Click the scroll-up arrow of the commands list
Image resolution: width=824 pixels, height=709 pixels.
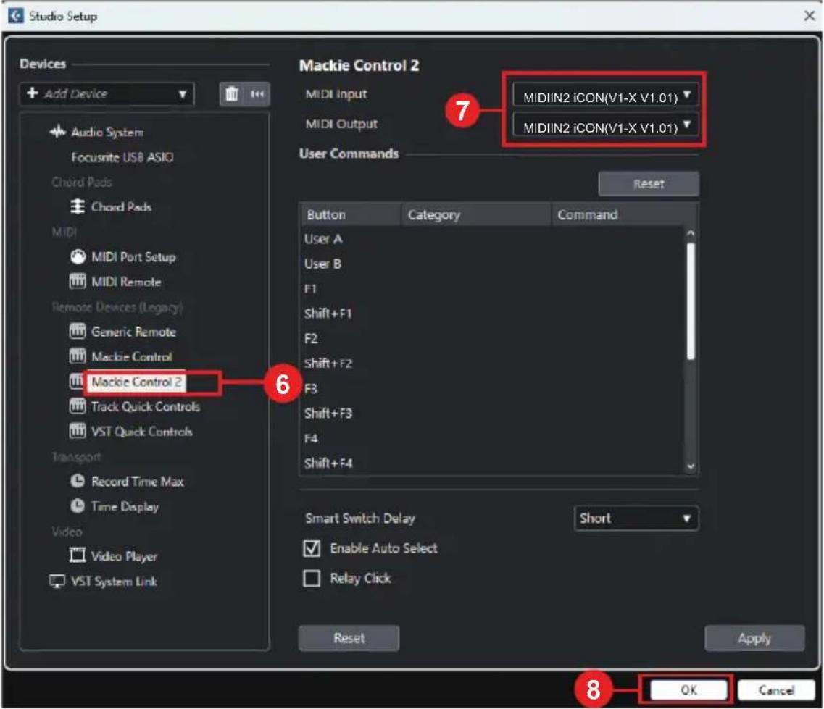click(691, 233)
